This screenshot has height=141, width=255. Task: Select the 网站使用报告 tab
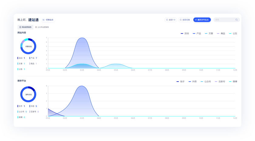point(25,27)
